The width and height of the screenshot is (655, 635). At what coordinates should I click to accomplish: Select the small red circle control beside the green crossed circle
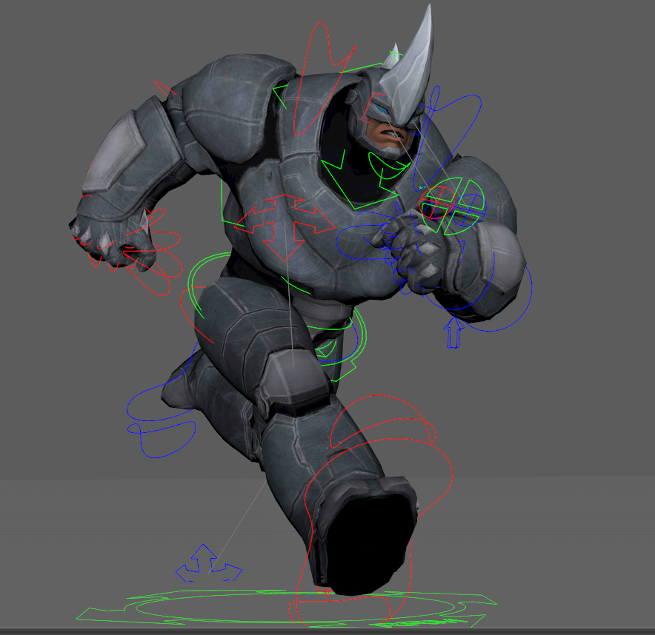[x=436, y=202]
